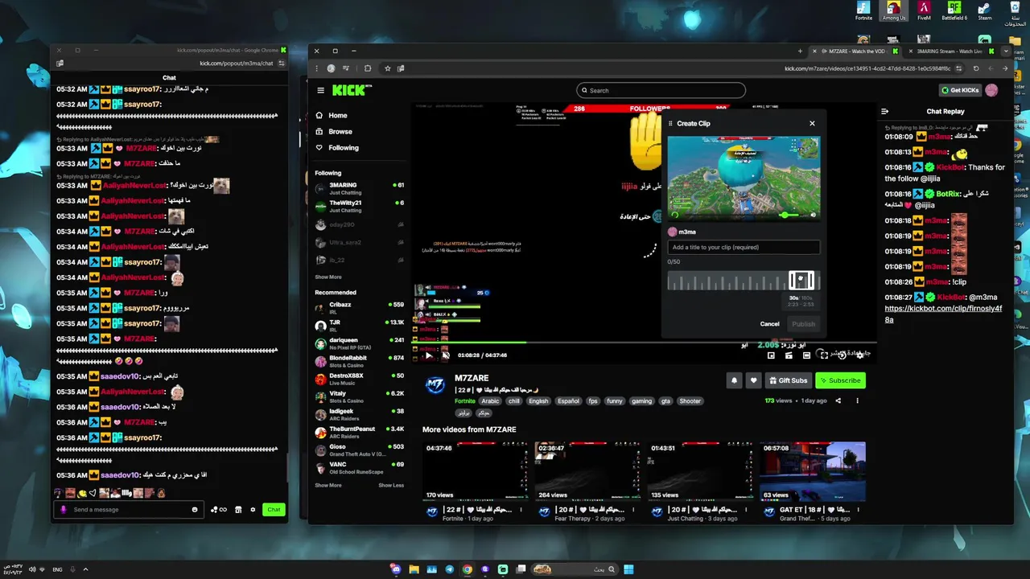Collapse the Chat Replay panel
The height and width of the screenshot is (579, 1030).
(884, 112)
